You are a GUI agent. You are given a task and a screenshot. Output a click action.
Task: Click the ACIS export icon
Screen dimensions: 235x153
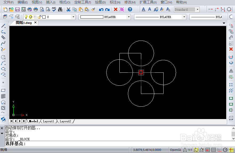point(23,9)
